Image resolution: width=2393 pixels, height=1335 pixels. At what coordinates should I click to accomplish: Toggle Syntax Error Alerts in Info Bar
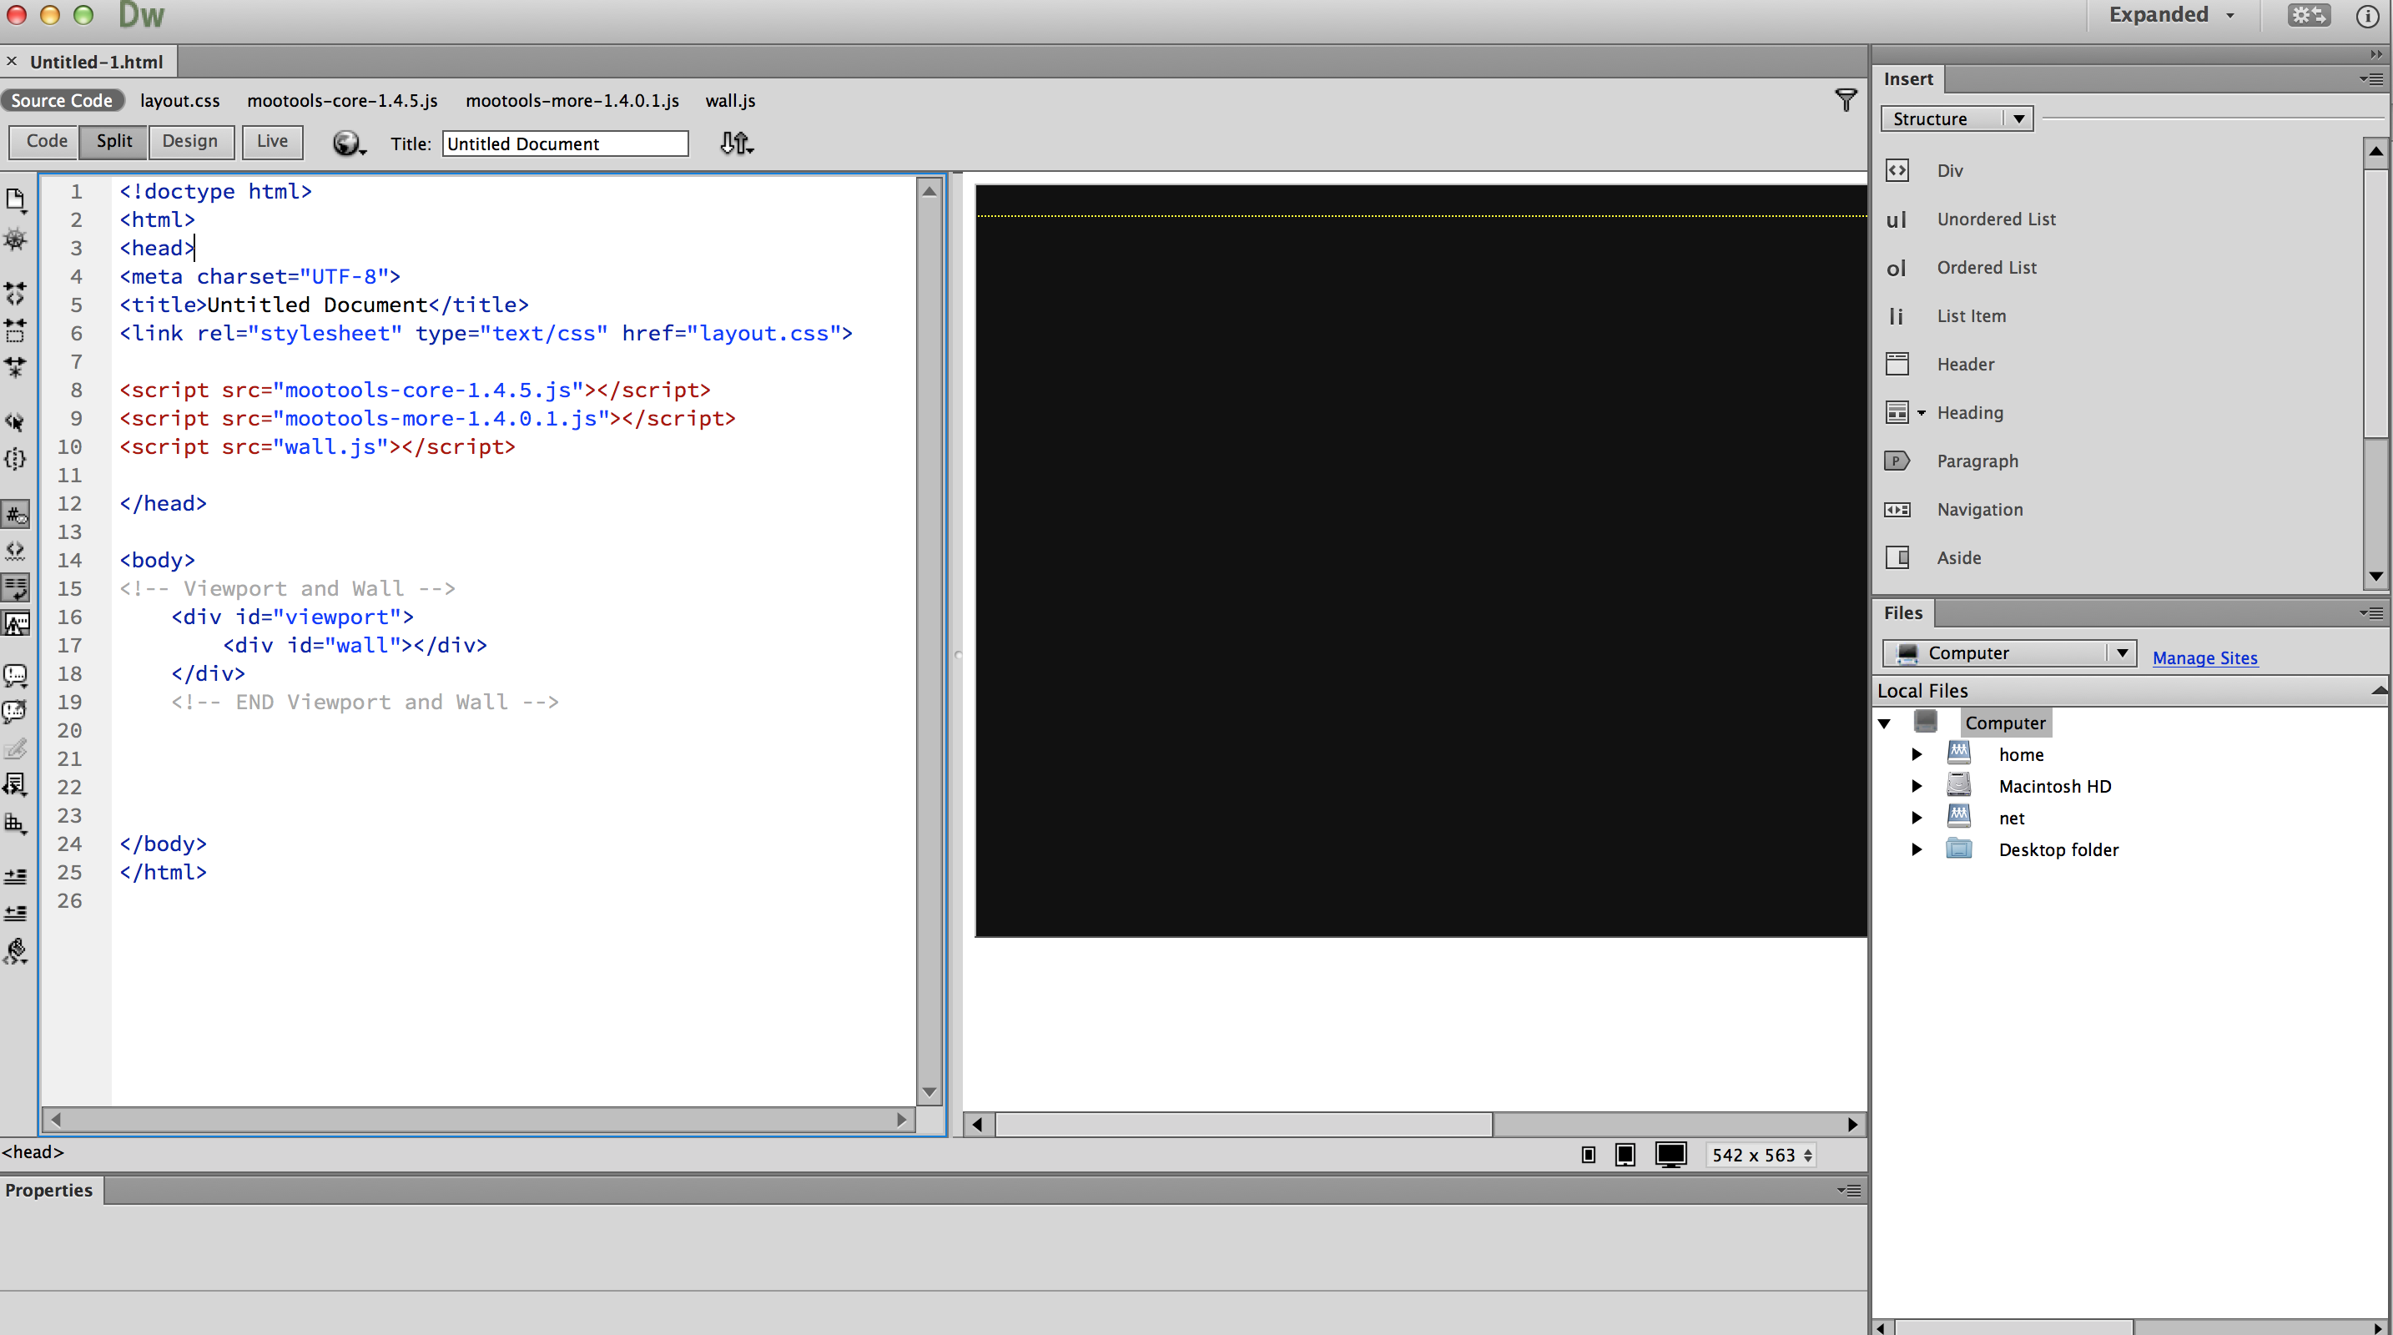16,623
